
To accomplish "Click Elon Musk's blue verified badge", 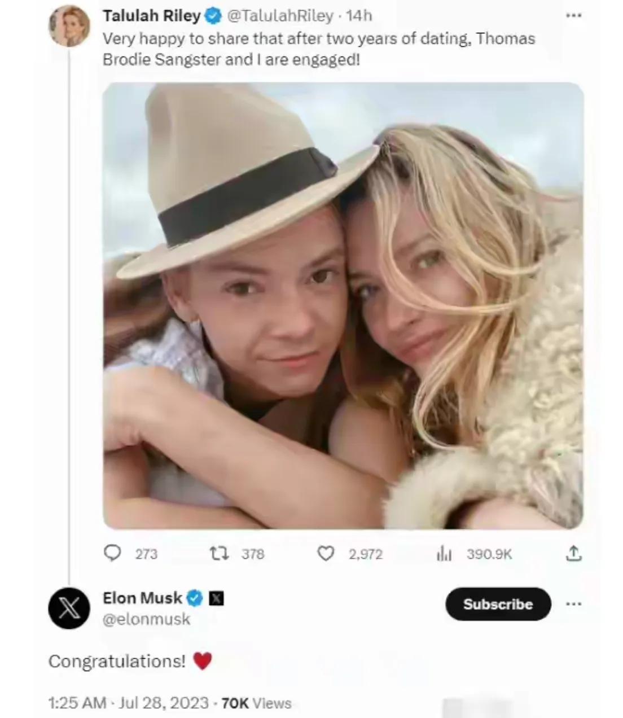I will (x=195, y=598).
